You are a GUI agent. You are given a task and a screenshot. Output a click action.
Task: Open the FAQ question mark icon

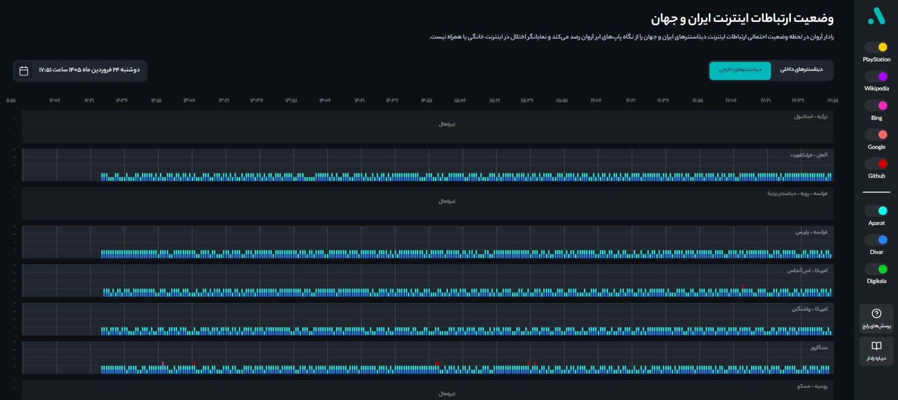pos(876,314)
